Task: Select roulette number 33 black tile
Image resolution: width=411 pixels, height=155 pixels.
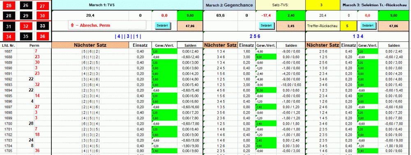Action: click(x=42, y=26)
